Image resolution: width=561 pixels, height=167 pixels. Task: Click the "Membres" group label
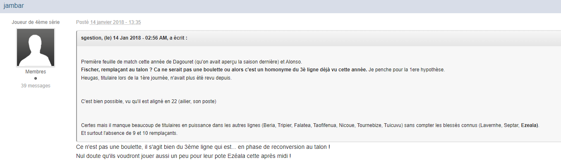pos(36,72)
